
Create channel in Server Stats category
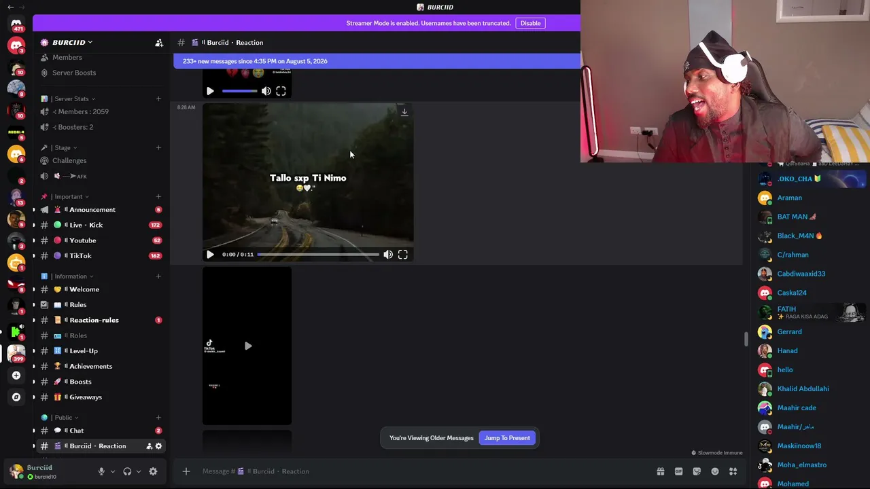coord(158,99)
